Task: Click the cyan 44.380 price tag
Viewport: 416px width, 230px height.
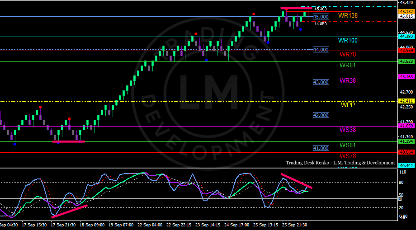Action: 405,37
